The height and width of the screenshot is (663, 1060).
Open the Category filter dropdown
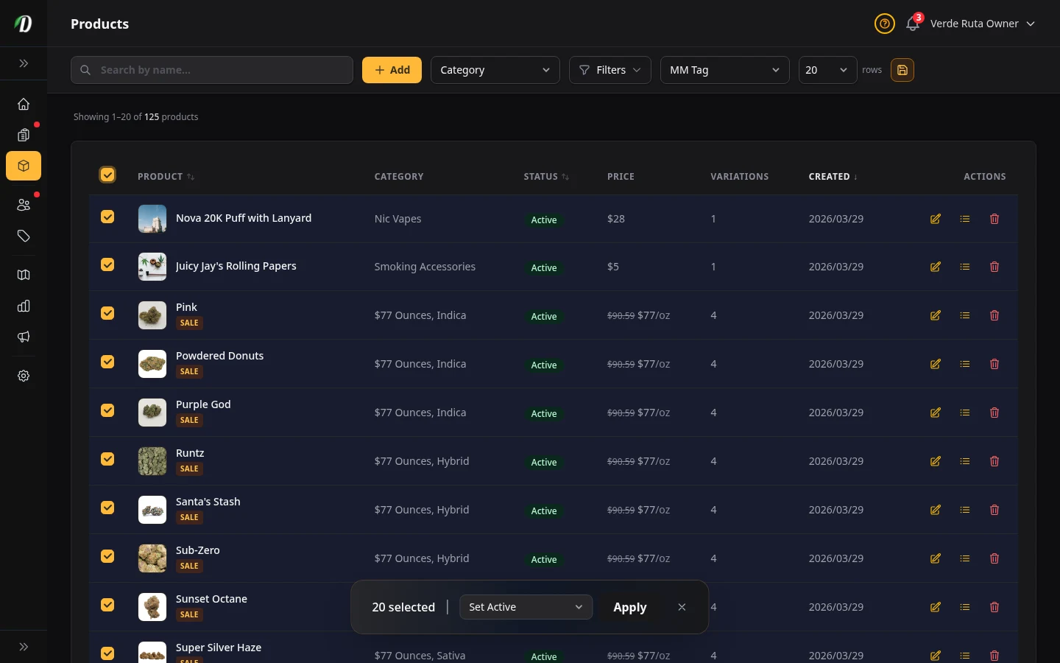[x=495, y=70]
